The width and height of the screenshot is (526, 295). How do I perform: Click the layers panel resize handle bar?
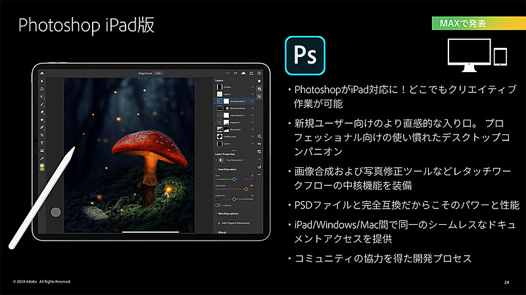coord(234,151)
